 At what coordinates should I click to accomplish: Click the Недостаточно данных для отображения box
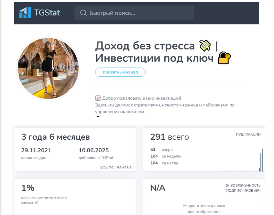click(204, 207)
